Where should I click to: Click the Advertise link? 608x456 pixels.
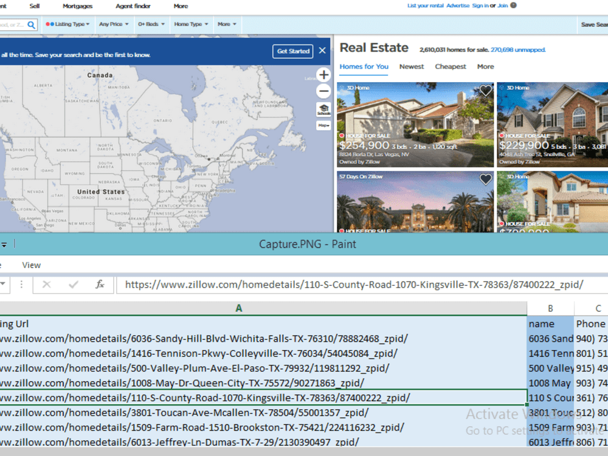(x=458, y=5)
